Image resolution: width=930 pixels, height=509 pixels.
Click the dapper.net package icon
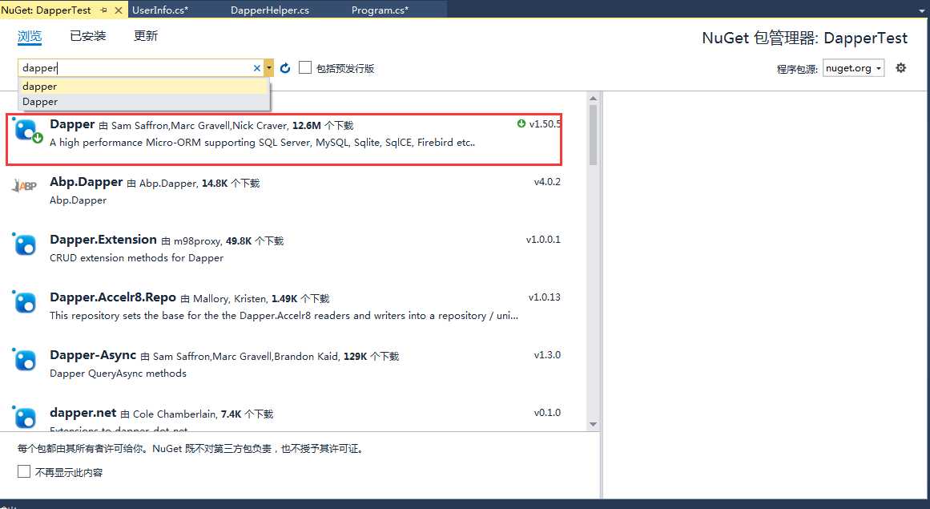(x=25, y=417)
